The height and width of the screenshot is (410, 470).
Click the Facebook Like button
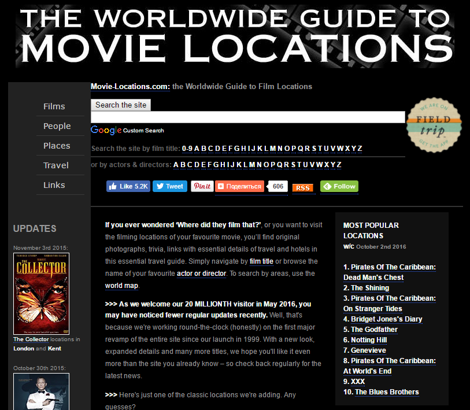click(x=128, y=186)
